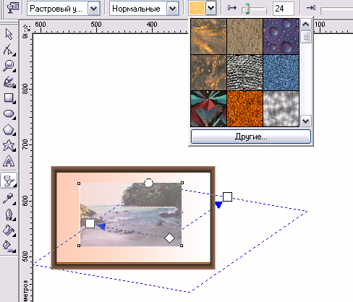The height and width of the screenshot is (302, 353).
Task: Select the Shape edit tool
Action: tap(9, 50)
